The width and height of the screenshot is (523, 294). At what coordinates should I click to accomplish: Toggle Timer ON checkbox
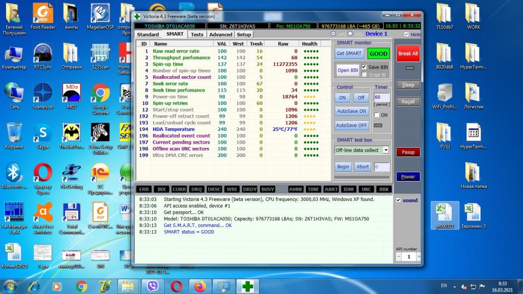(376, 115)
